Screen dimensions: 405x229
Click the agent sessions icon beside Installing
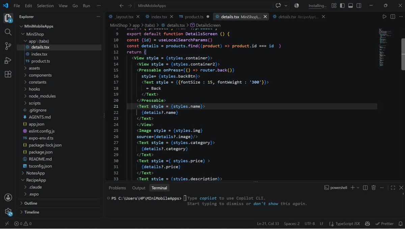(x=297, y=6)
